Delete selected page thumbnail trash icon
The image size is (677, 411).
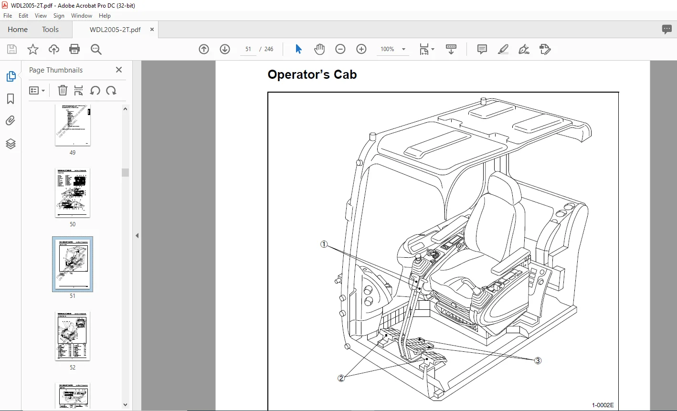pyautogui.click(x=63, y=90)
